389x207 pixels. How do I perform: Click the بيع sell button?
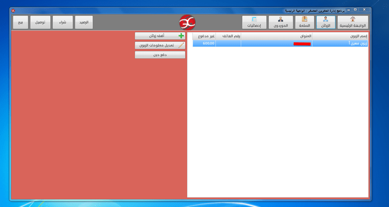click(x=20, y=22)
